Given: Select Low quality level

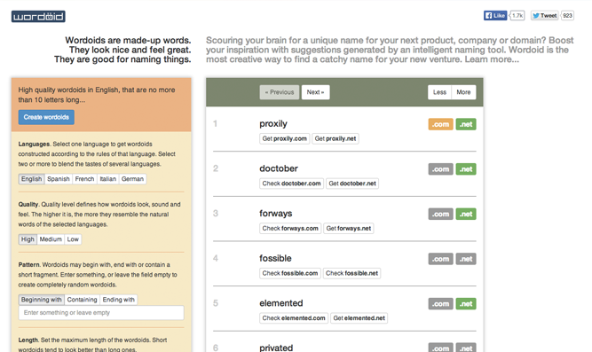Looking at the screenshot, I should (x=73, y=239).
